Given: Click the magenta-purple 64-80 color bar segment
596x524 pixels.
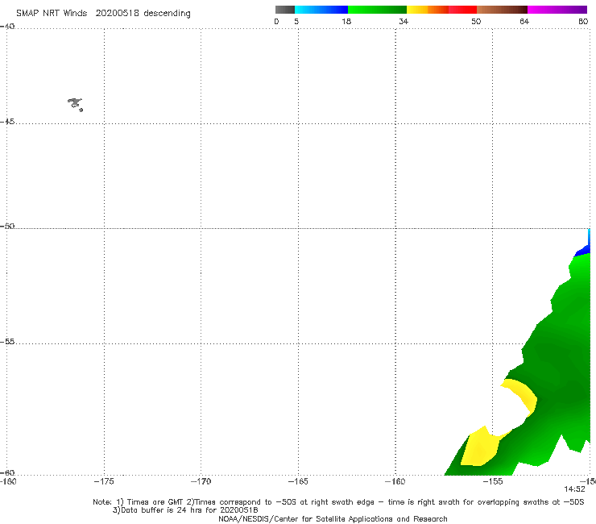Looking at the screenshot, I should pos(557,10).
